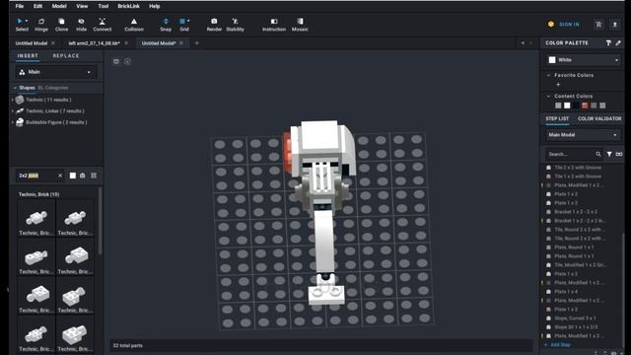Select the eyedropper color picker tool
Image resolution: width=631 pixels, height=355 pixels.
pyautogui.click(x=618, y=43)
